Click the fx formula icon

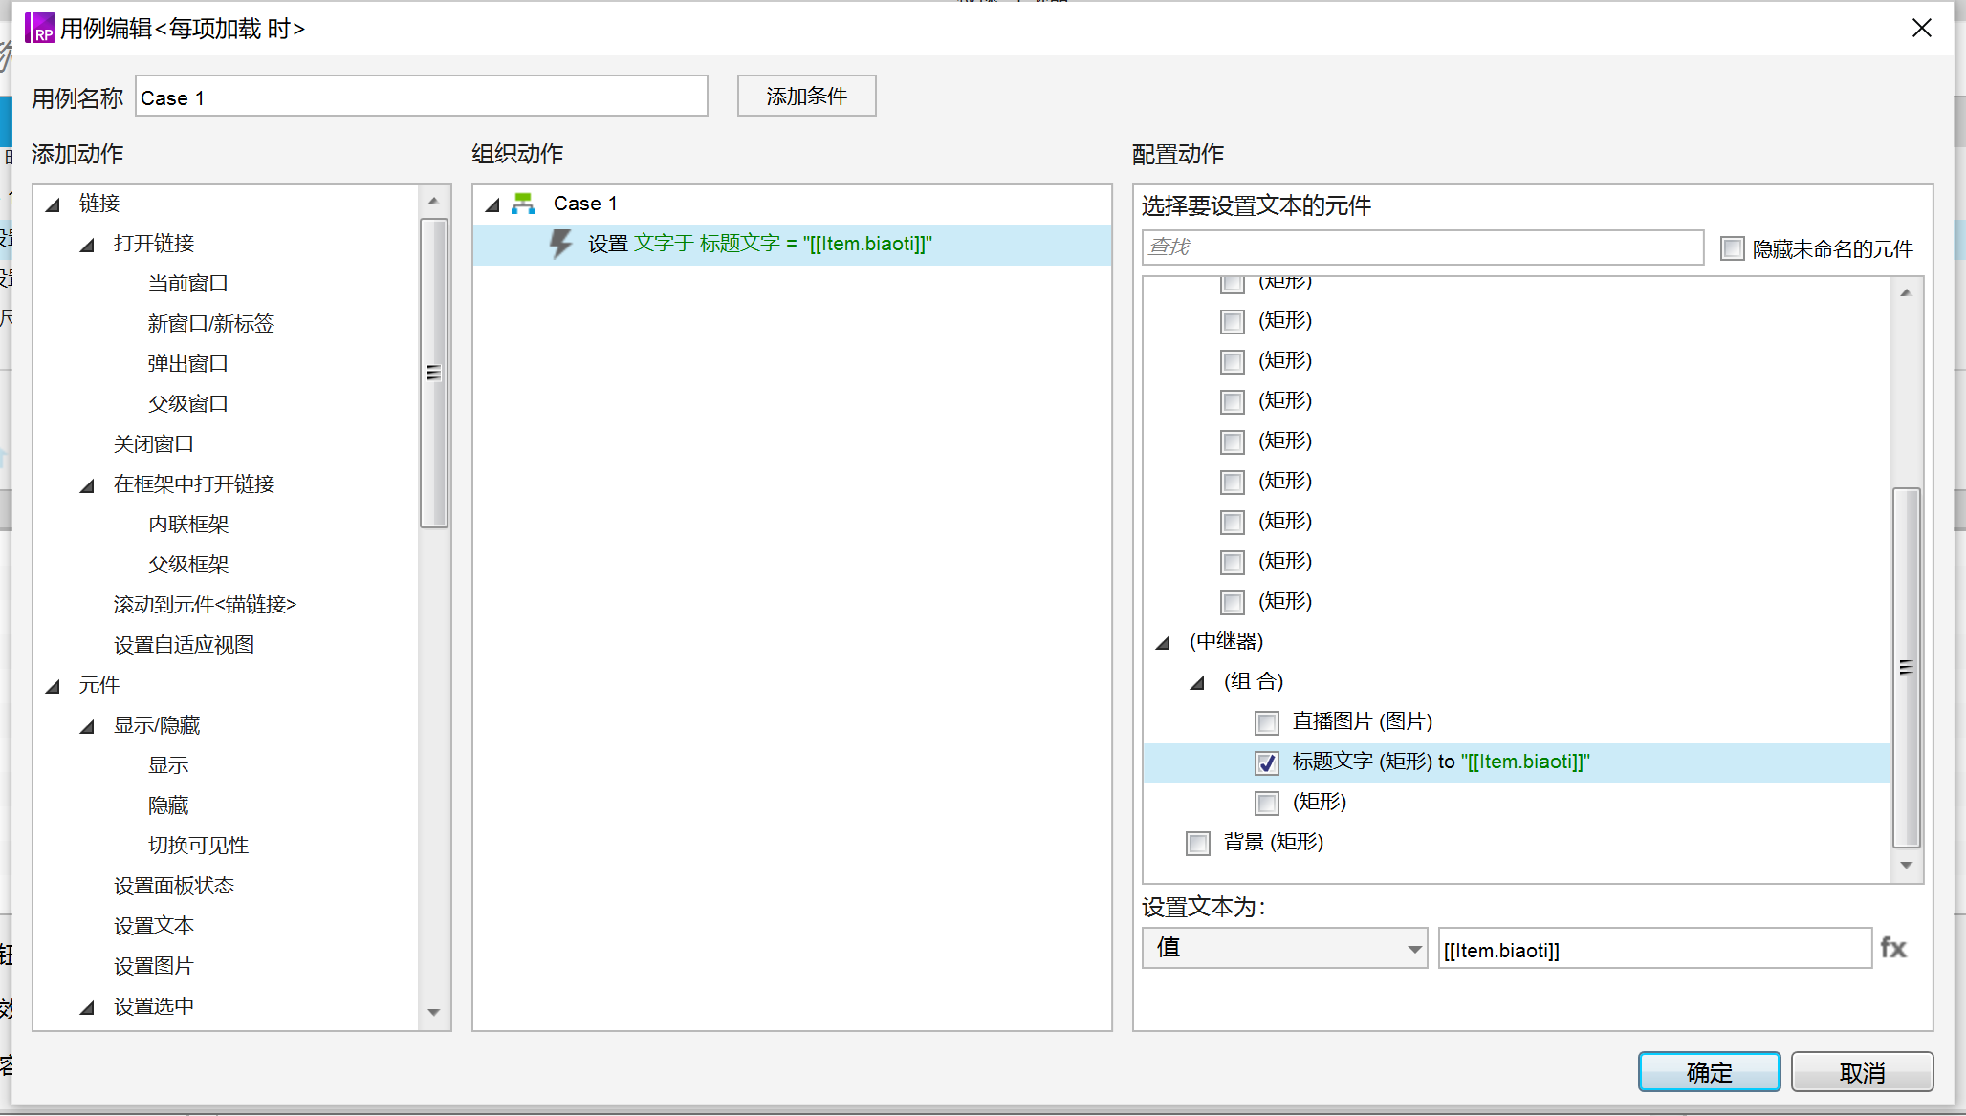point(1892,948)
